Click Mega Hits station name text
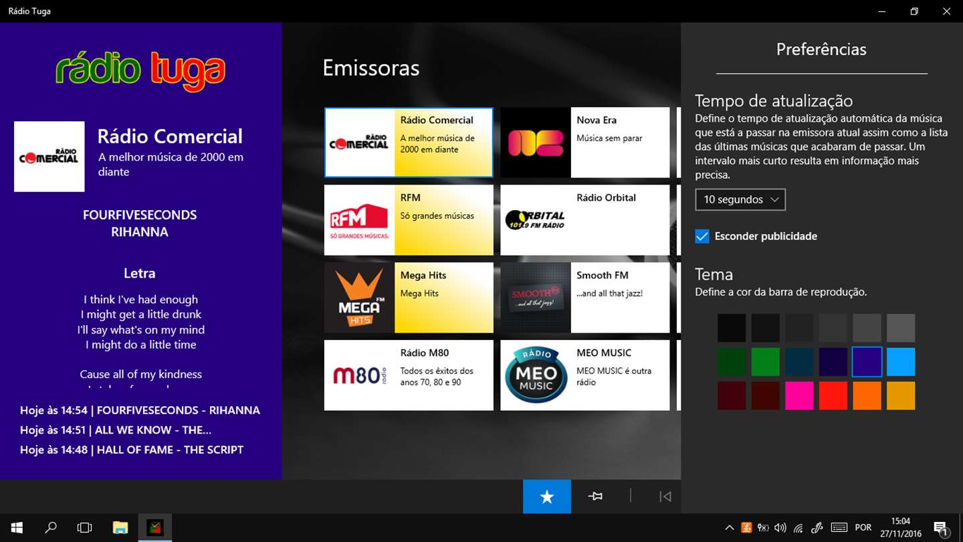 pyautogui.click(x=423, y=275)
